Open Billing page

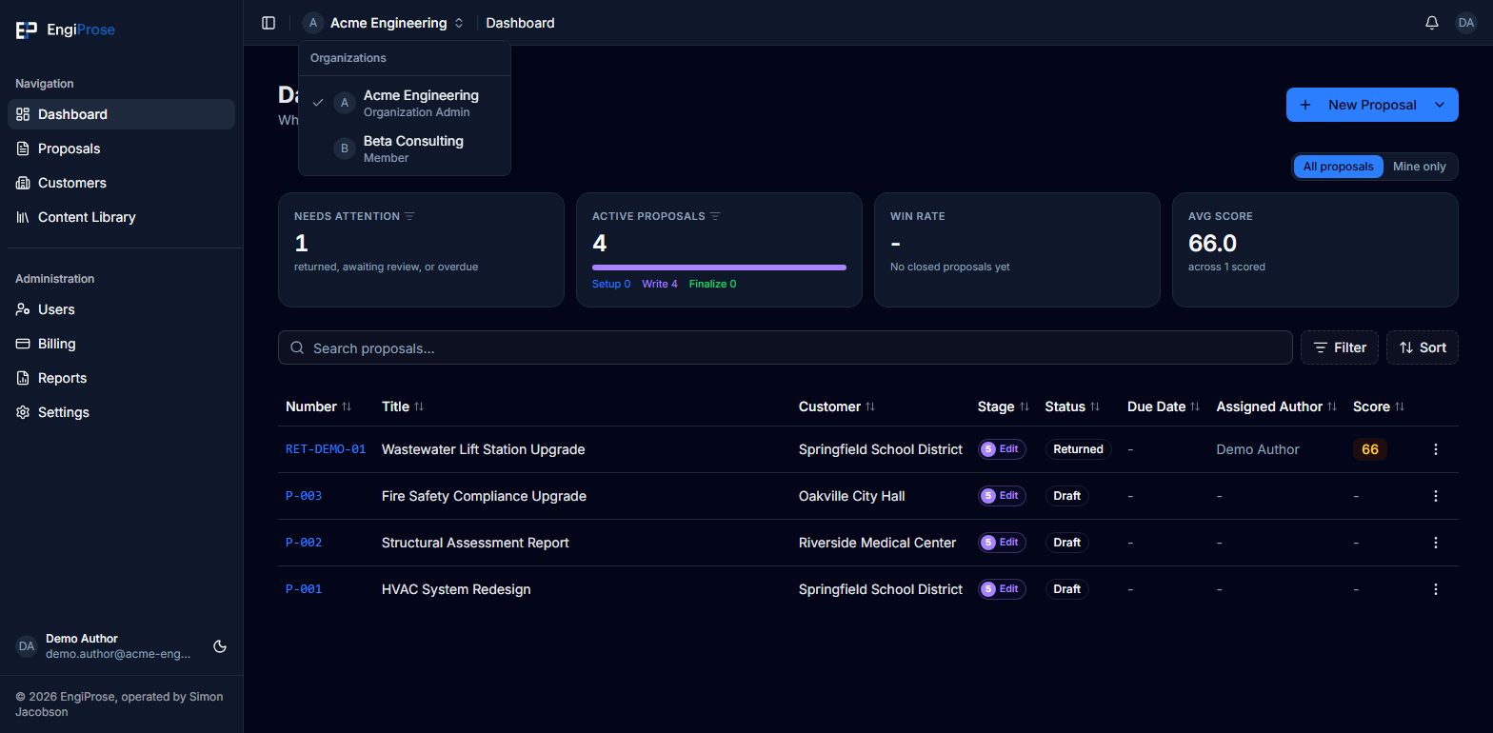tap(121, 344)
